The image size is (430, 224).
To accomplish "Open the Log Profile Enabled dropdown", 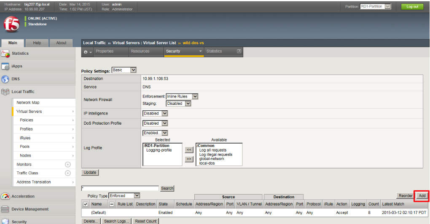I will (155, 133).
